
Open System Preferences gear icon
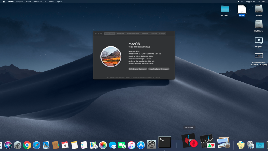[151, 145]
